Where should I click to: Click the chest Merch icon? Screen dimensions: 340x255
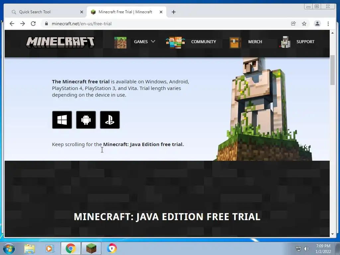tap(235, 42)
